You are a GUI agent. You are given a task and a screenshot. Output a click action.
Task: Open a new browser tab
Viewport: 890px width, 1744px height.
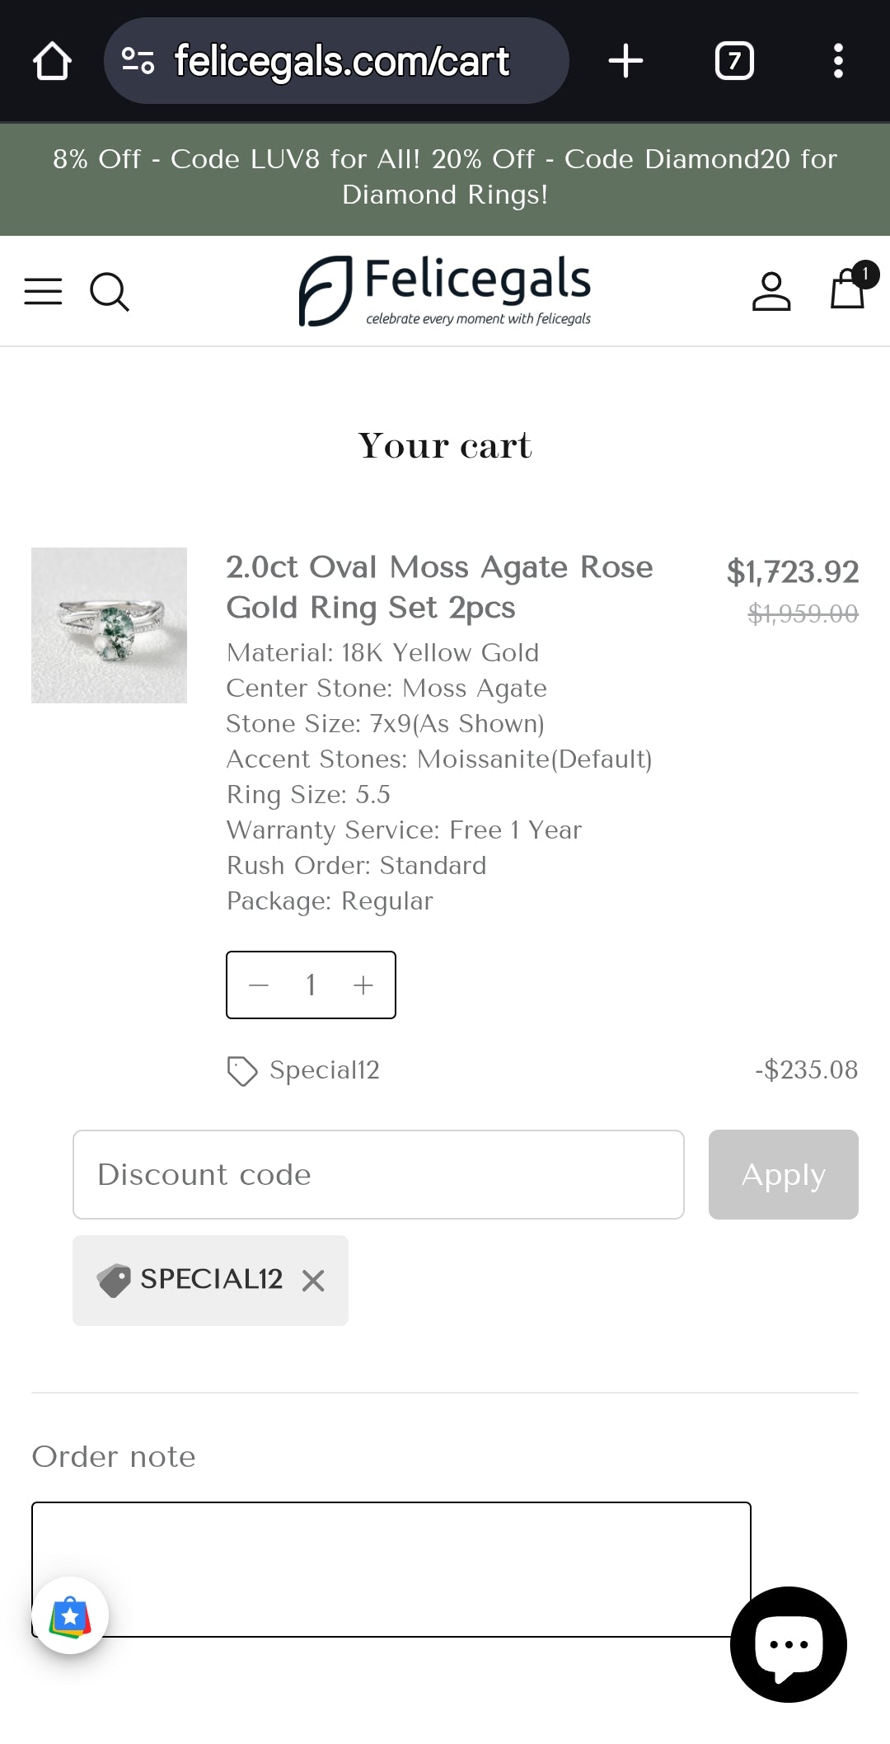[x=625, y=61]
